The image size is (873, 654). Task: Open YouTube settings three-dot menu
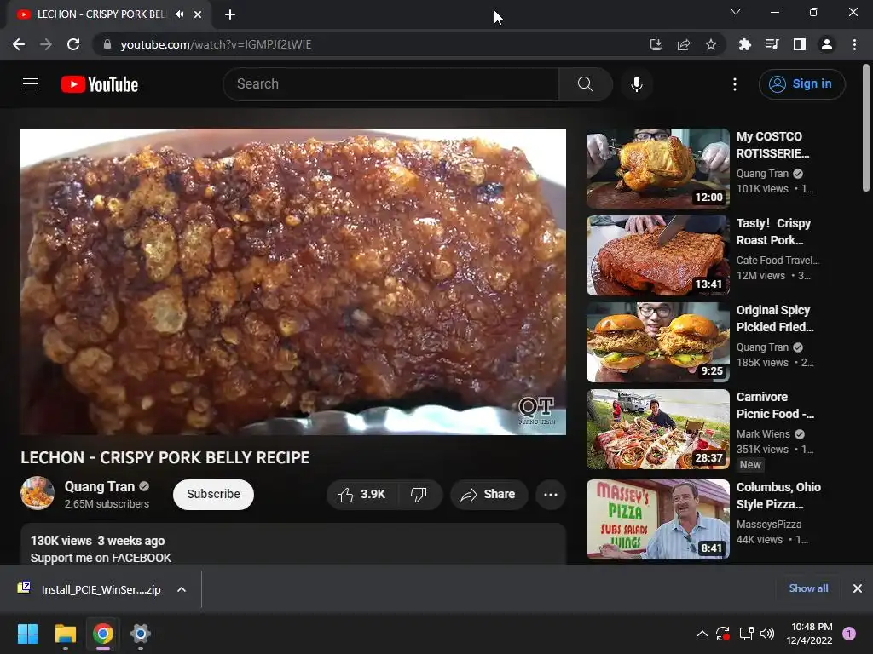(735, 84)
